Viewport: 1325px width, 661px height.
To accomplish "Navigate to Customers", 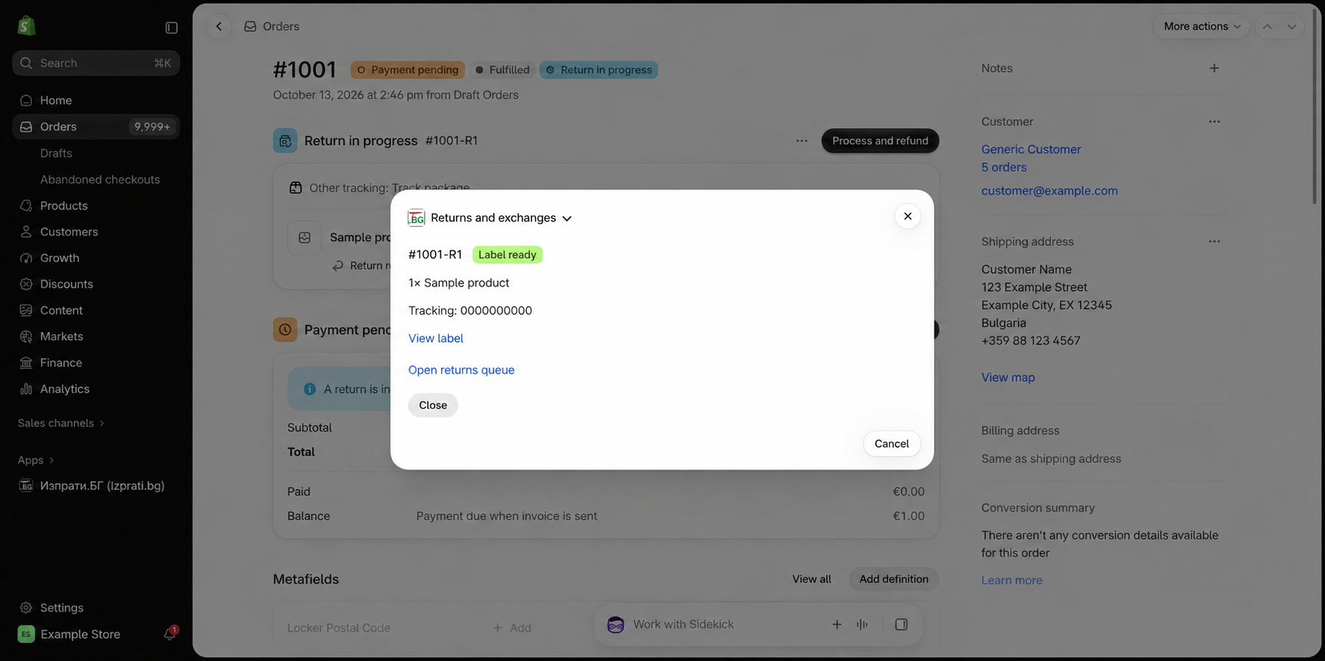I will (96, 232).
